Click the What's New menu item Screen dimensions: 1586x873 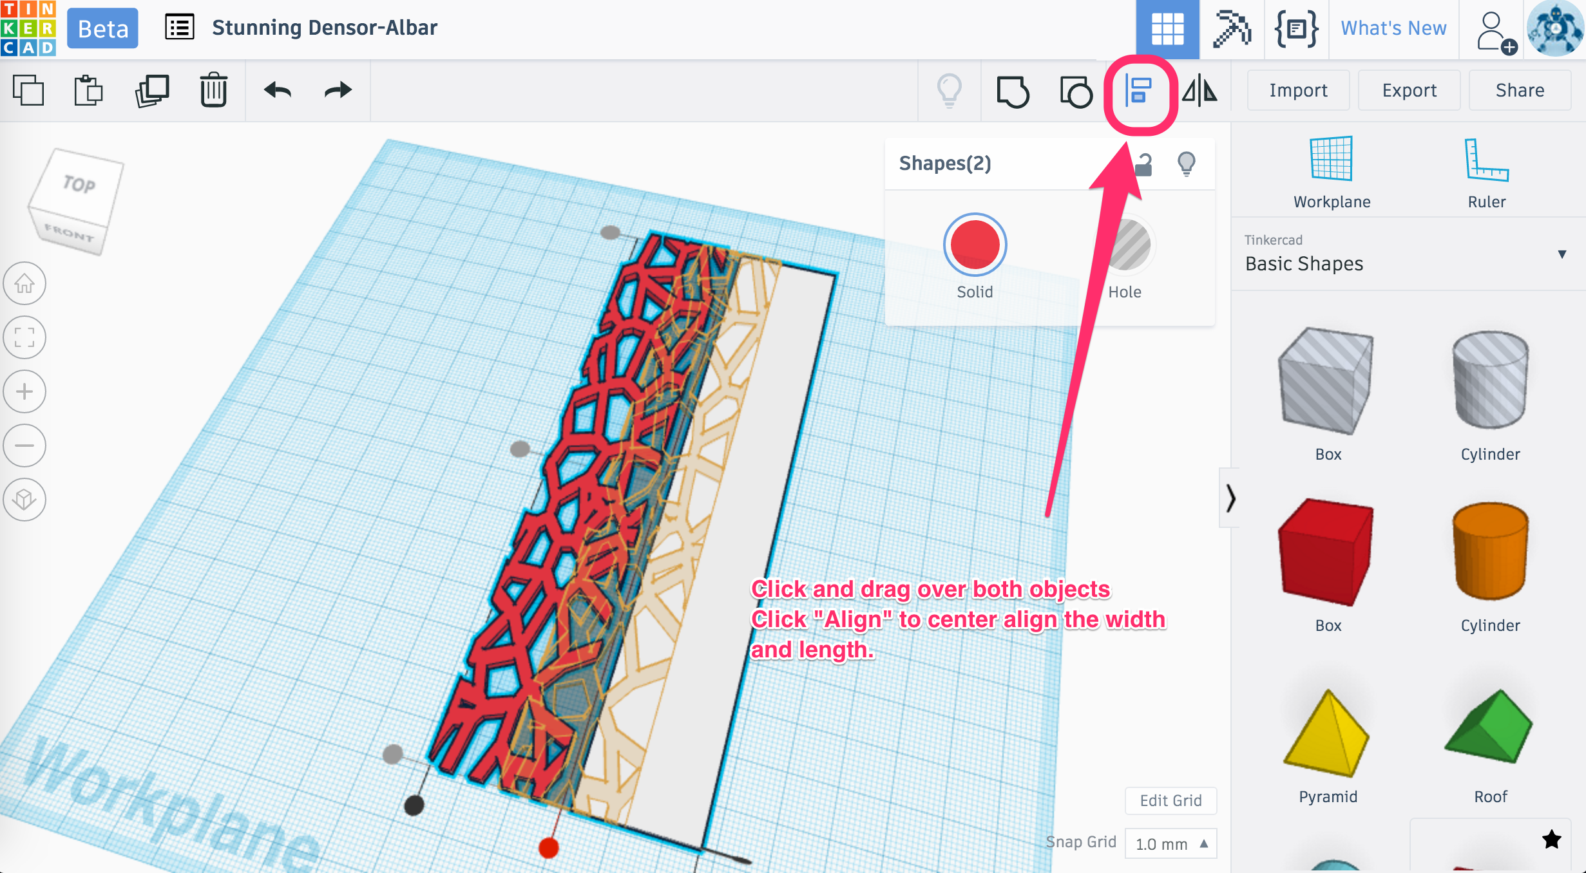click(x=1391, y=29)
